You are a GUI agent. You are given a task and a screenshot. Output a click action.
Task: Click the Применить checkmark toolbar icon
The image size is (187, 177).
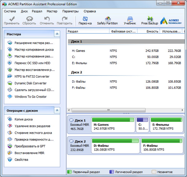(x=12, y=20)
